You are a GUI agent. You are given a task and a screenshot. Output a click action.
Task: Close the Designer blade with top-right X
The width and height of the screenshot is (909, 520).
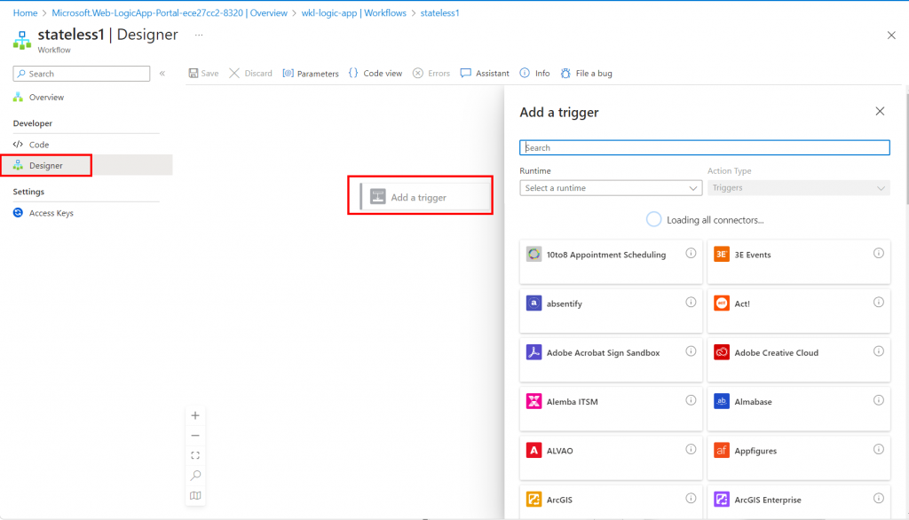[891, 35]
